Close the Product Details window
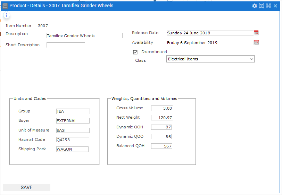 (275, 6)
